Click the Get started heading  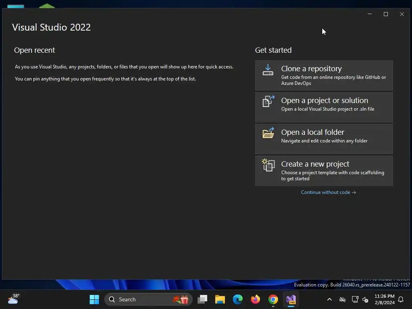[x=273, y=50]
